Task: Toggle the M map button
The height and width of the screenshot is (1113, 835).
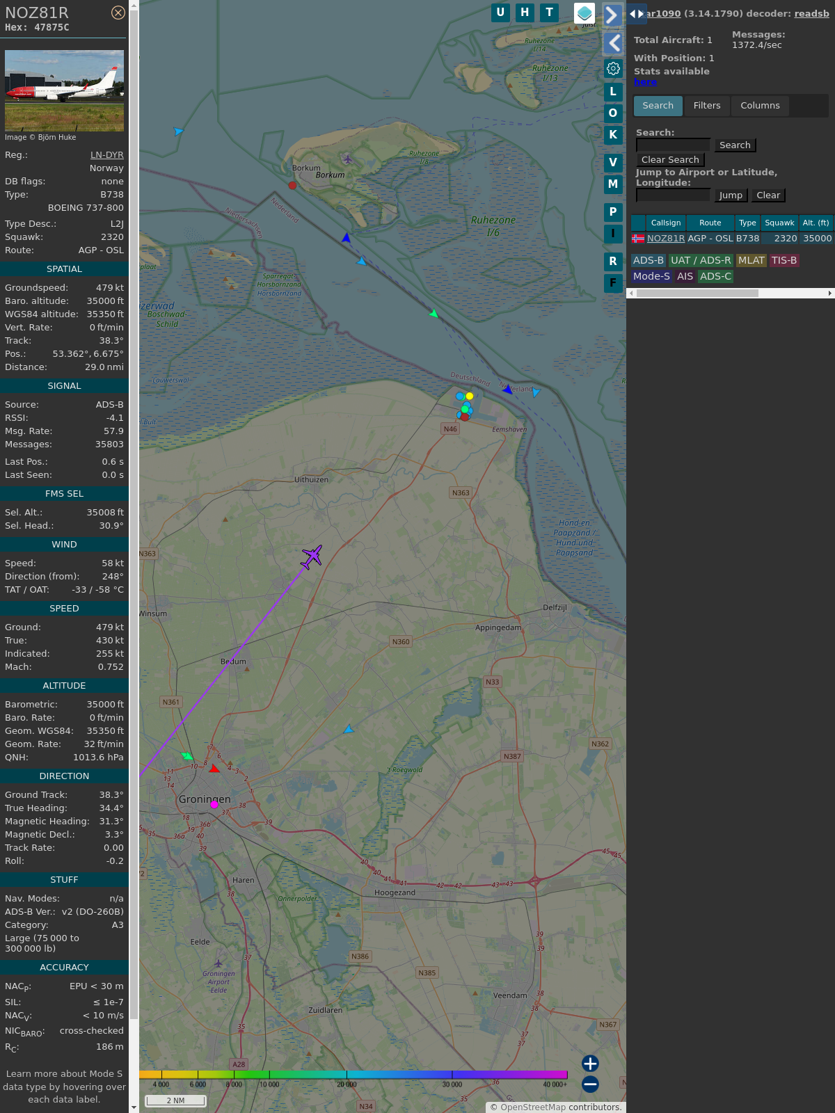Action: pyautogui.click(x=613, y=184)
